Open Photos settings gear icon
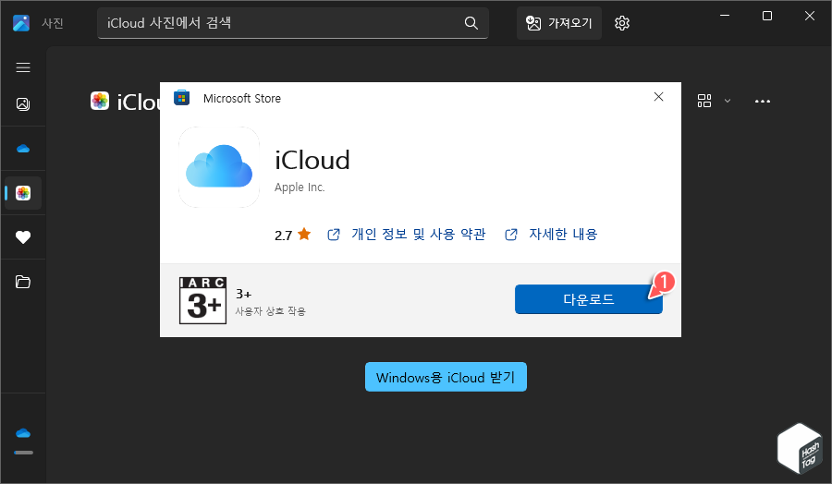The image size is (832, 484). coord(622,23)
